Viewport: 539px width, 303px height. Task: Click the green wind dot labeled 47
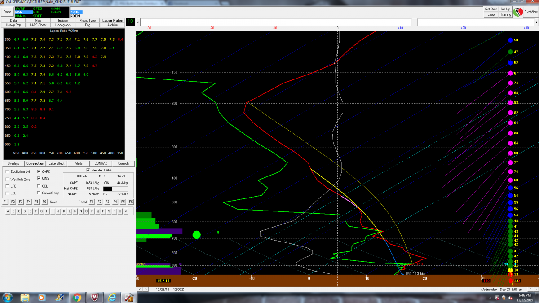(510, 52)
